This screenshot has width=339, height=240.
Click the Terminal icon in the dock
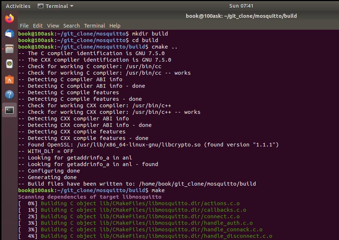click(x=9, y=110)
